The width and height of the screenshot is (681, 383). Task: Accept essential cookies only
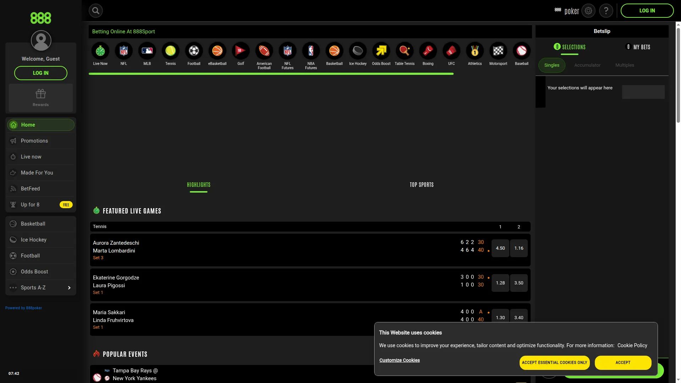555,363
